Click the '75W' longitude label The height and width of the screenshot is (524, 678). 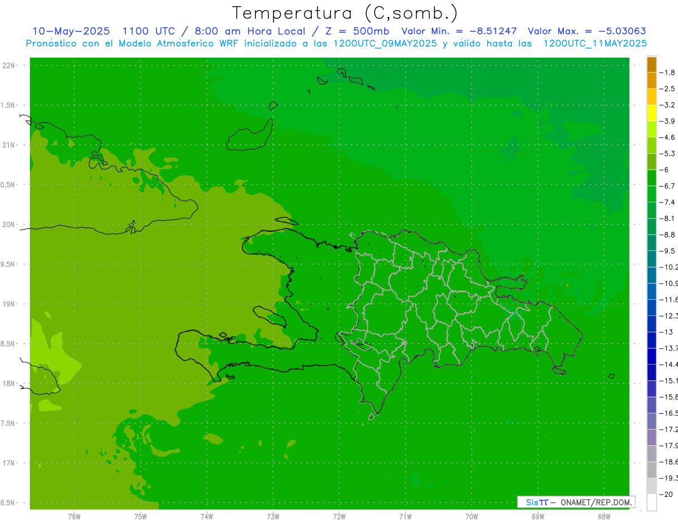(140, 516)
